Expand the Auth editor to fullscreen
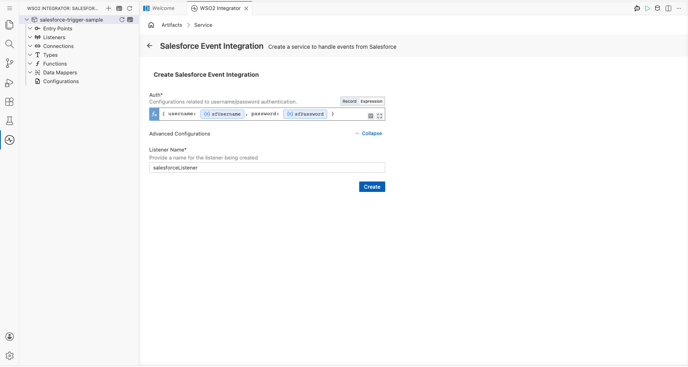Screen dimensions: 688x367 [380, 116]
